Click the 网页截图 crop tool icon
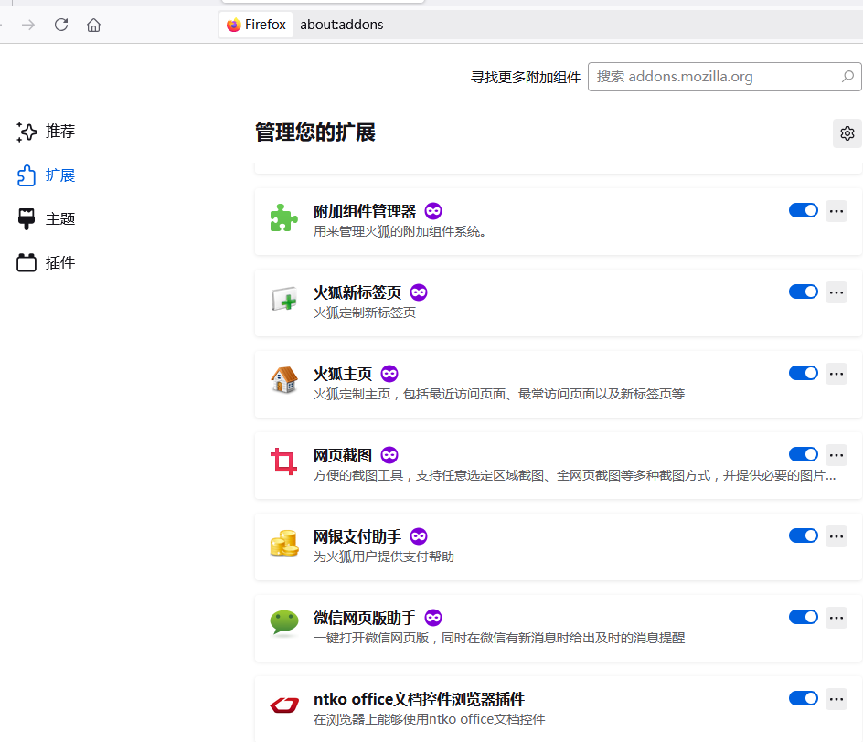 [283, 462]
